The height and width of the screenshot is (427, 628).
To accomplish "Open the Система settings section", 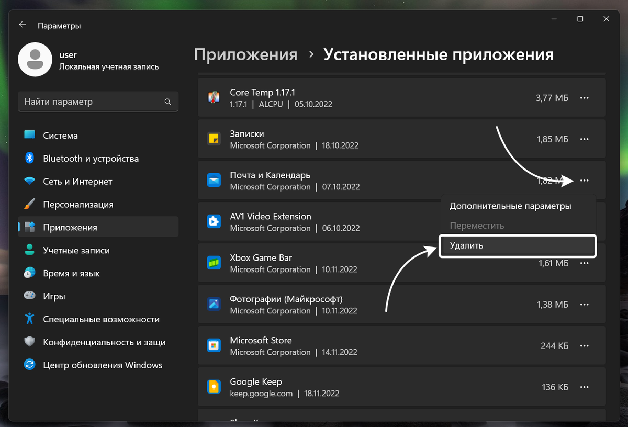I will 98,136.
